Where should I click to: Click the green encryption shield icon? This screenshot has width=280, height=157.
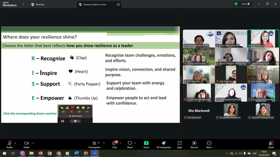click(x=236, y=4)
